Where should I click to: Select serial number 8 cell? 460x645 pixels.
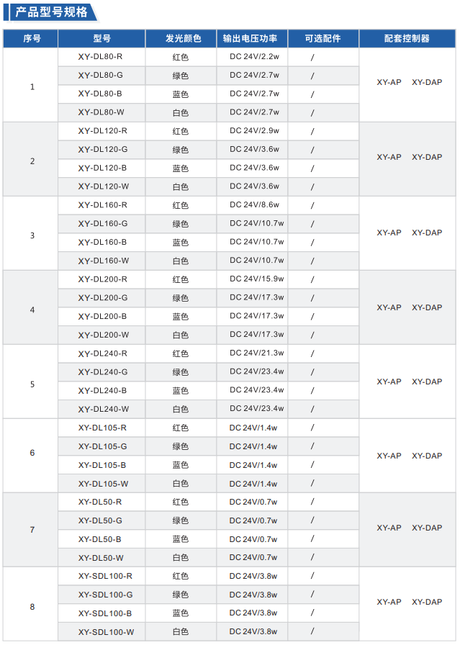[x=32, y=607]
